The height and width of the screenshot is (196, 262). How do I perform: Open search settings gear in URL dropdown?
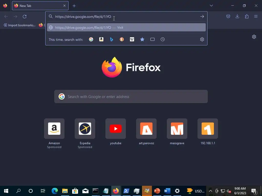(202, 39)
